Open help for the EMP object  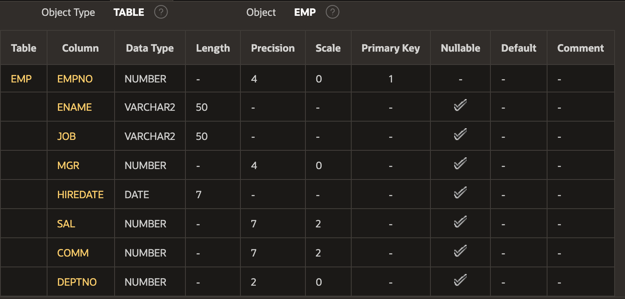click(x=332, y=12)
